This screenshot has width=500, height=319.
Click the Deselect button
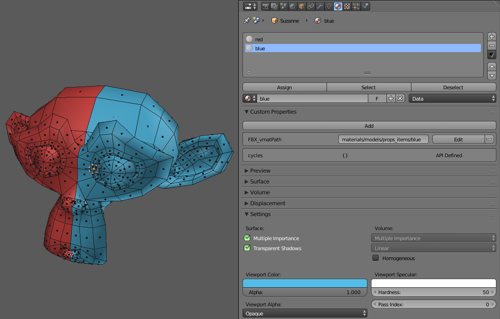(453, 87)
